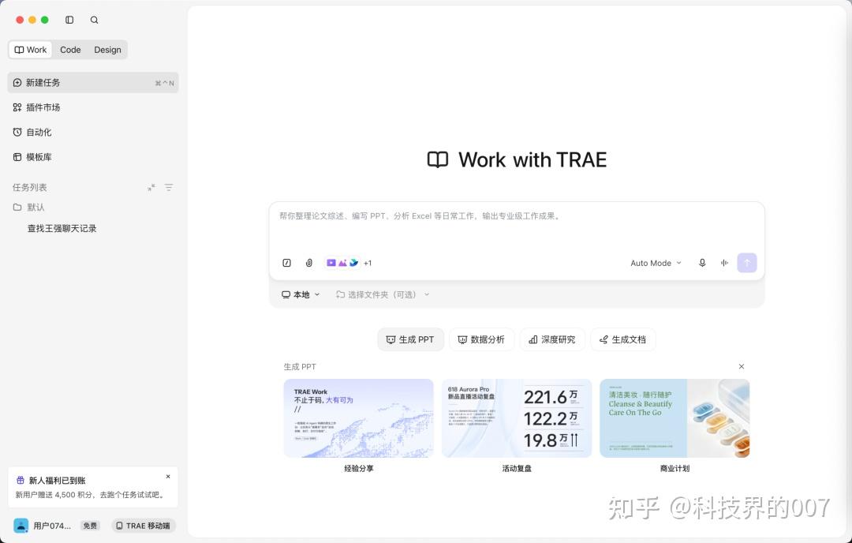Viewport: 852px width, 543px height.
Task: Click the 新建任务 plus icon
Action: [17, 83]
